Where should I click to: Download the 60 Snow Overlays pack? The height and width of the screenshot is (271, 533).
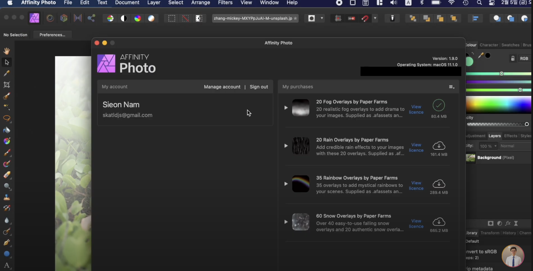pyautogui.click(x=439, y=222)
